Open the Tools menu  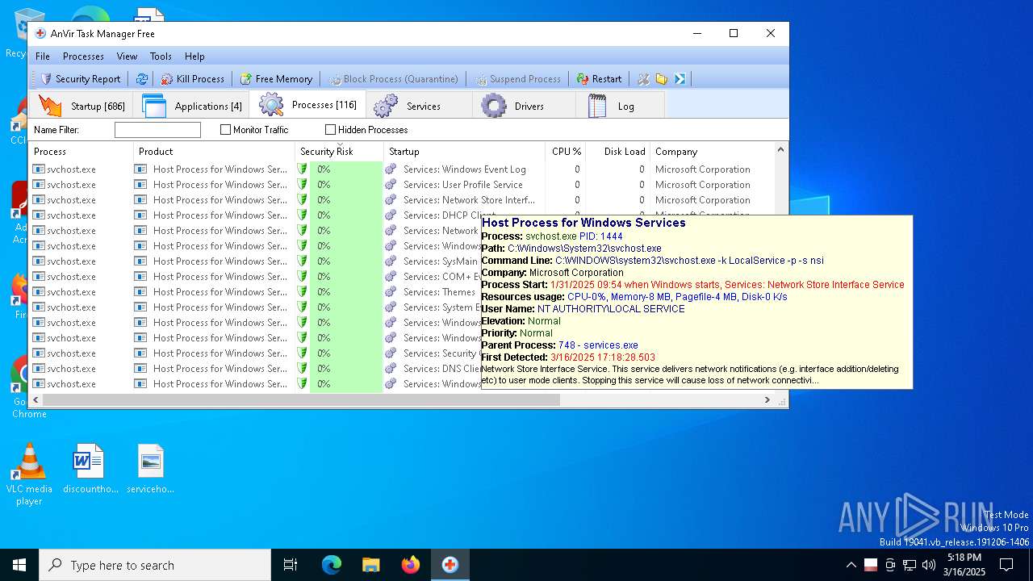(161, 56)
